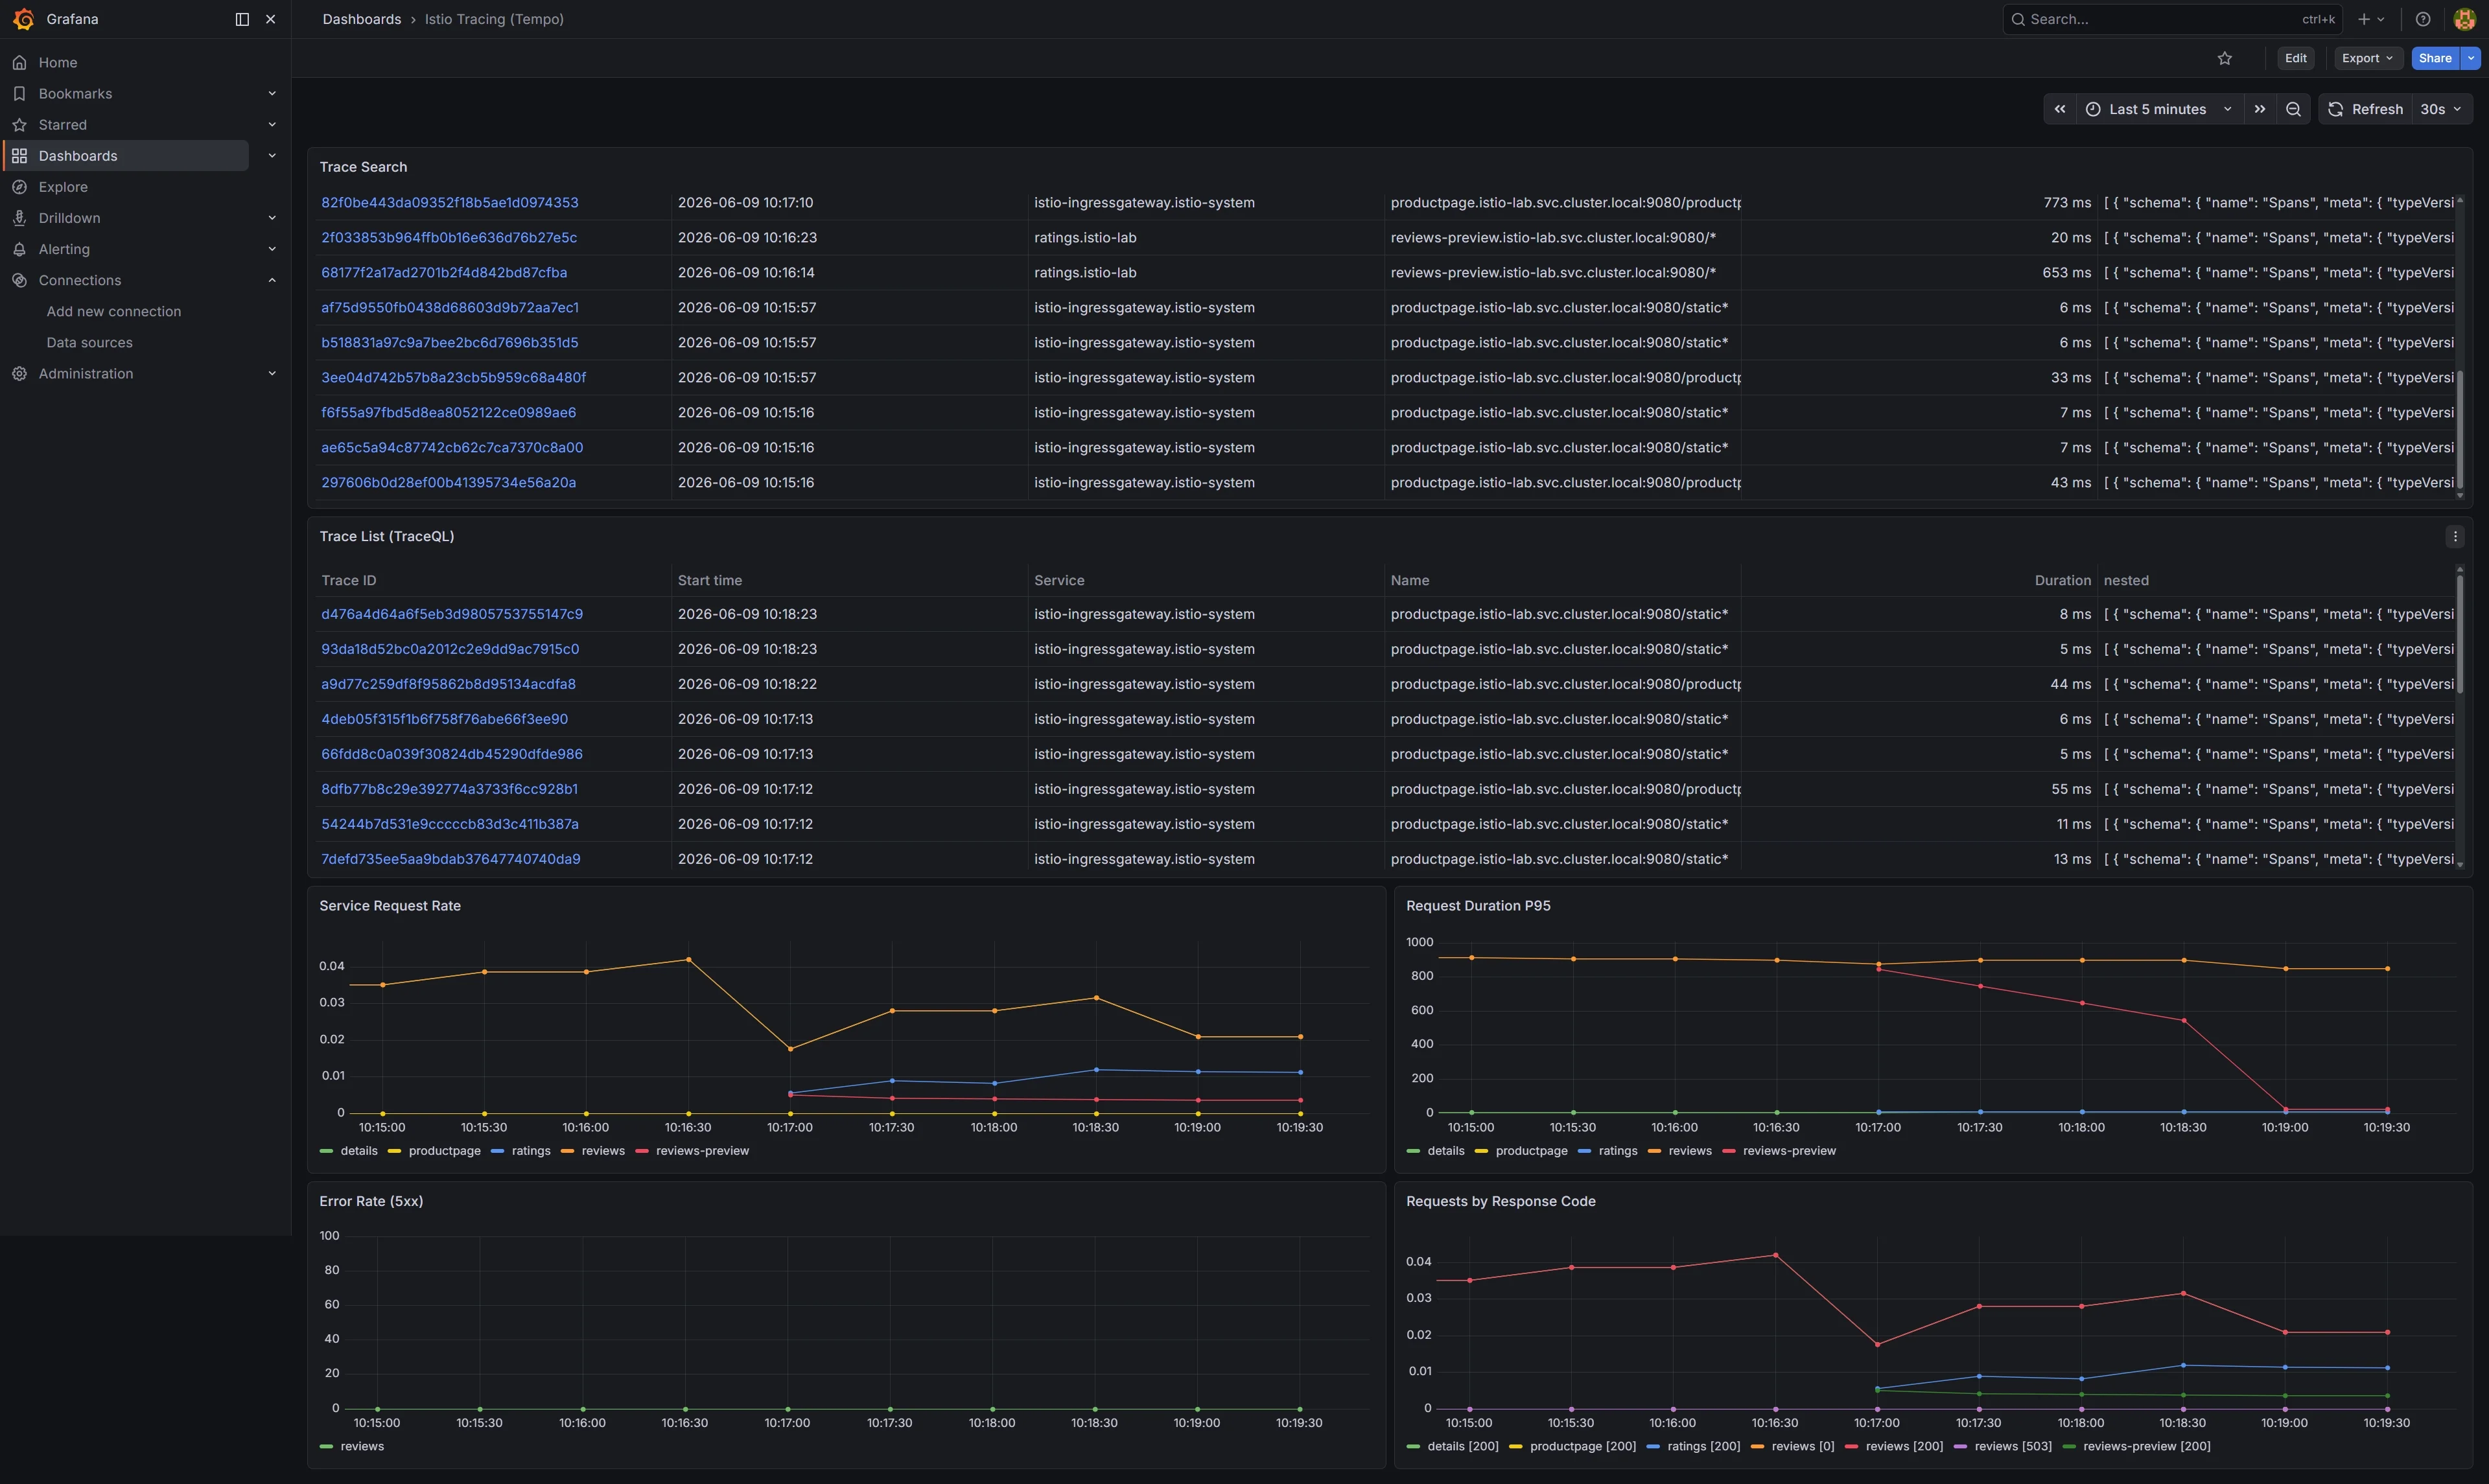This screenshot has width=2489, height=1484.
Task: Open Administration in the sidebar
Action: [86, 373]
